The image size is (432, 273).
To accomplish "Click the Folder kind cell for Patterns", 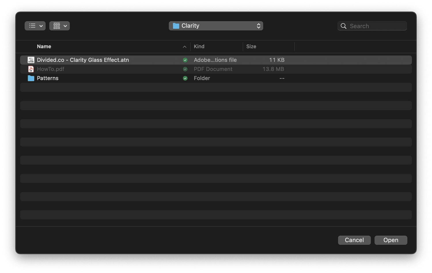I will [202, 78].
